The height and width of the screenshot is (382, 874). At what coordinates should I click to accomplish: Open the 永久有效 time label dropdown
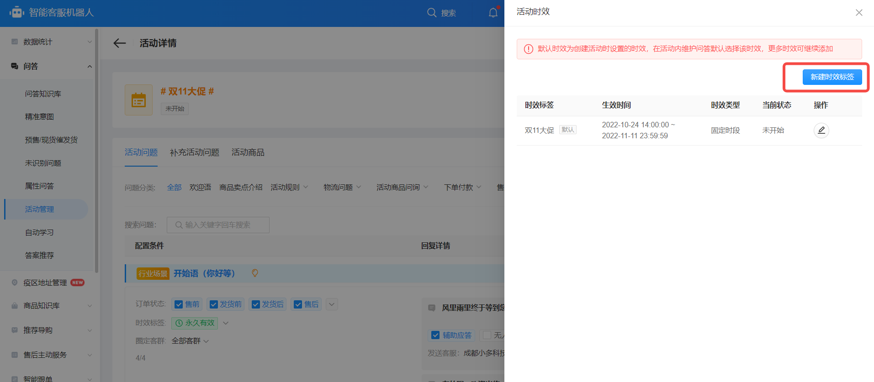coord(226,323)
